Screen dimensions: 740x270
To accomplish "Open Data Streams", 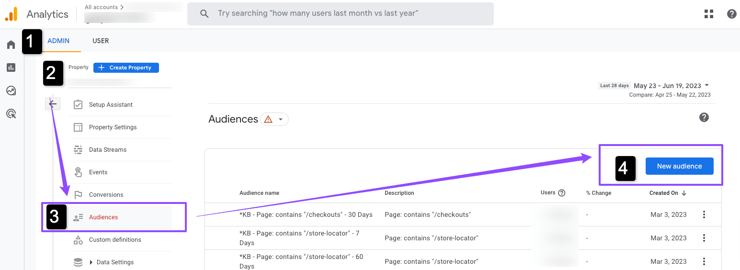I will pyautogui.click(x=108, y=150).
